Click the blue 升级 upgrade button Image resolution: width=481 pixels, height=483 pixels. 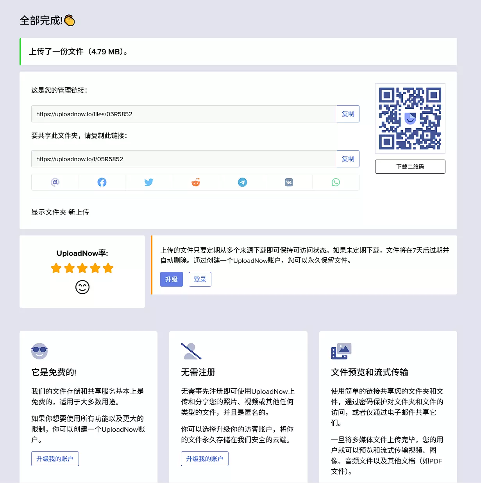[172, 279]
